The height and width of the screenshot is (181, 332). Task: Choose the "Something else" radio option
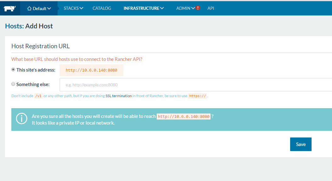click(x=13, y=84)
